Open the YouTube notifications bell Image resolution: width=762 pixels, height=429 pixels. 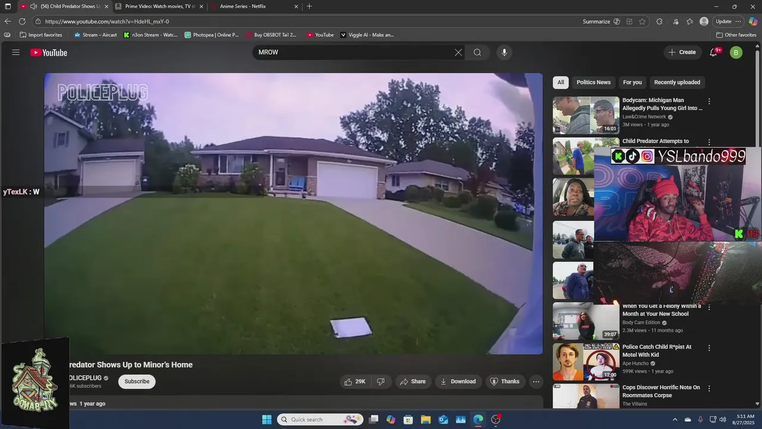[x=714, y=52]
